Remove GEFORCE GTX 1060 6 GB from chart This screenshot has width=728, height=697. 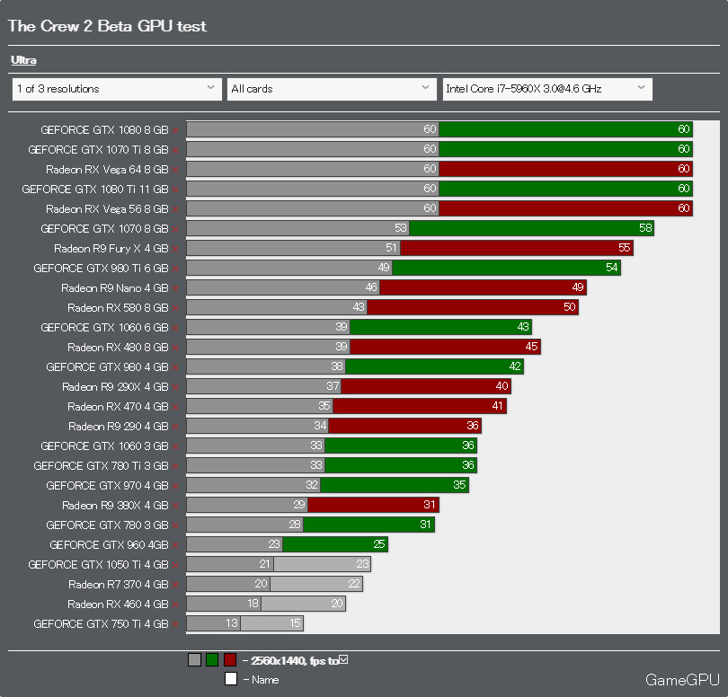[175, 328]
